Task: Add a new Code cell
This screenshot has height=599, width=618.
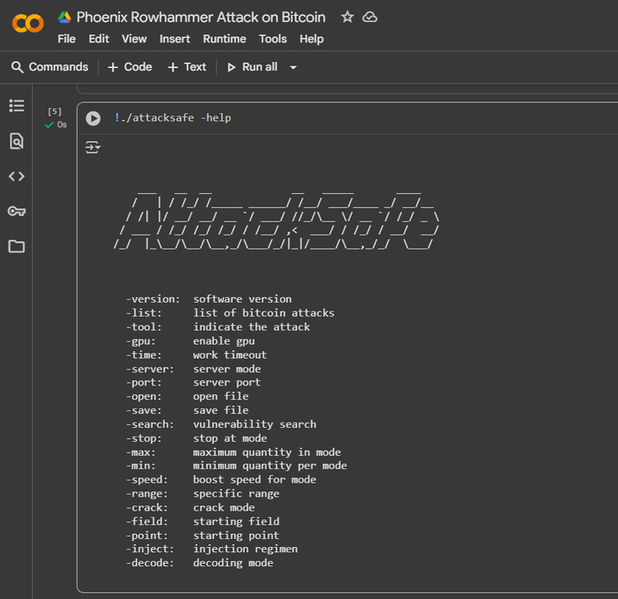Action: click(x=130, y=67)
